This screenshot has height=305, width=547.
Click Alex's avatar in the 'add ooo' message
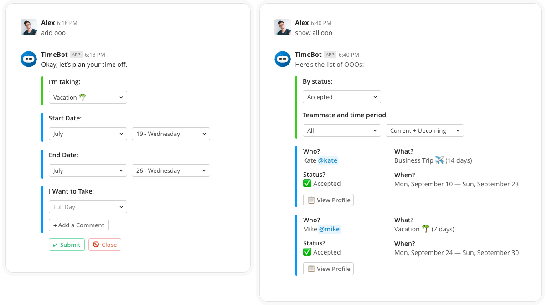[29, 27]
